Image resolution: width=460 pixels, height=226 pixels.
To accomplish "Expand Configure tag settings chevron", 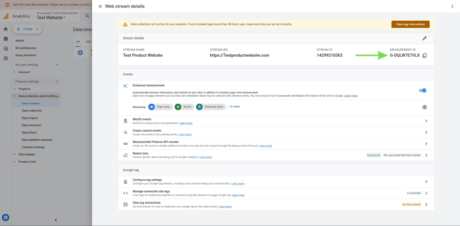I will tap(426, 182).
